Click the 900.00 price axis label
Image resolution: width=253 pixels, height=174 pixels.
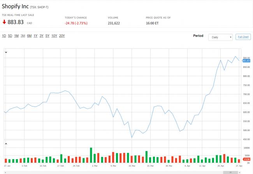[x=246, y=58]
